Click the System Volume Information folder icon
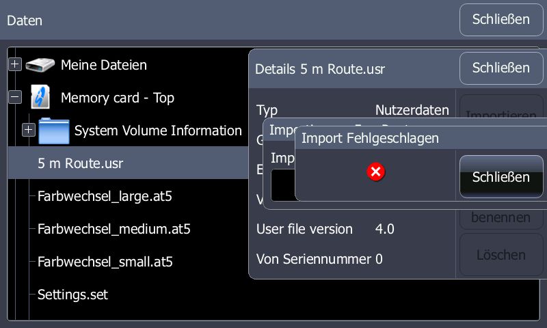This screenshot has width=547, height=328. point(54,131)
